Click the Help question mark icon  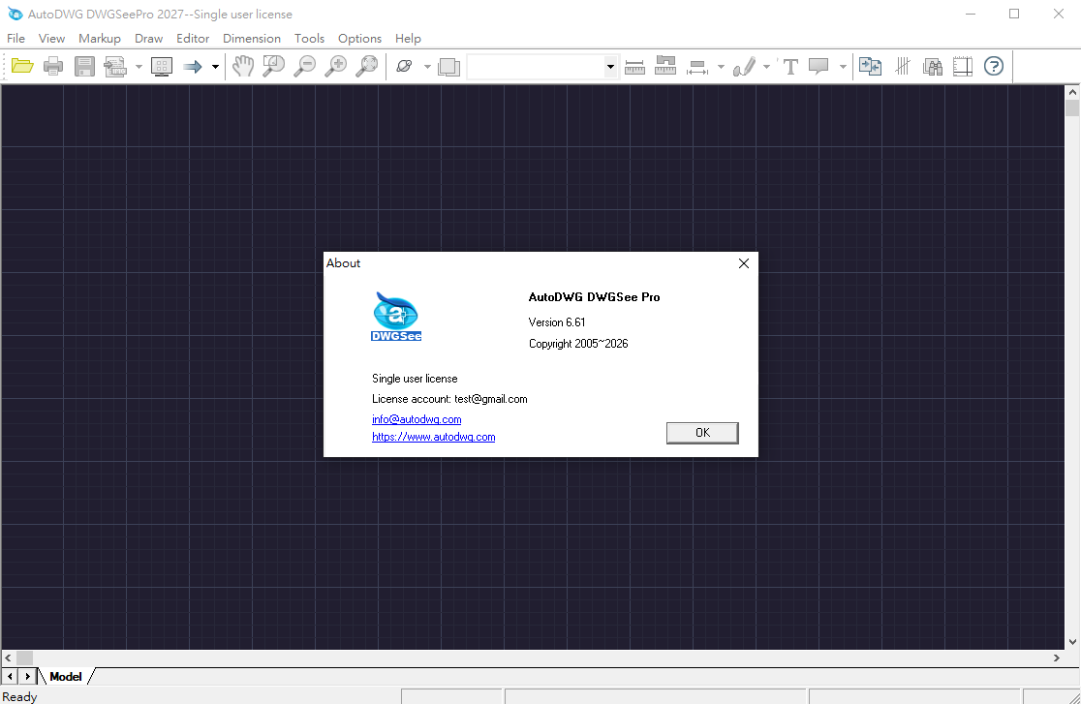[x=994, y=67]
